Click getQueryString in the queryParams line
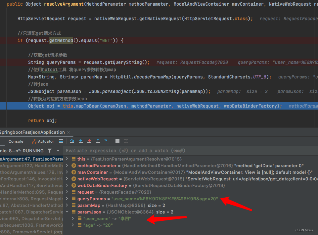The width and height of the screenshot is (318, 235). (123, 62)
